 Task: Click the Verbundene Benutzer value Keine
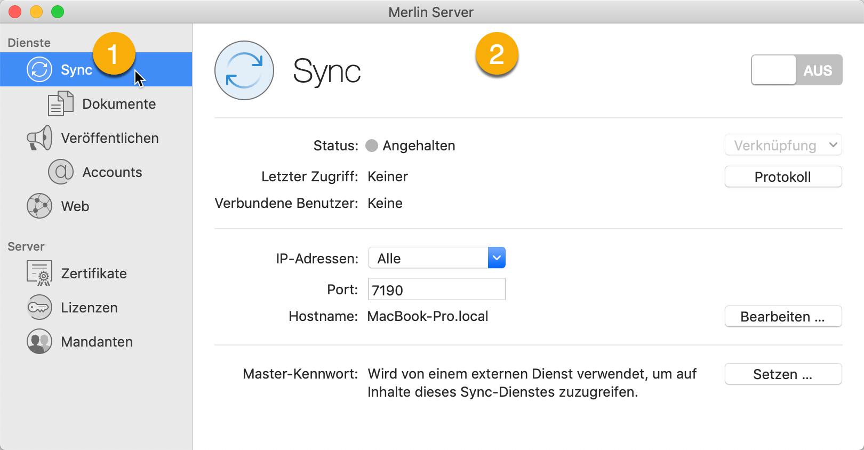click(385, 203)
